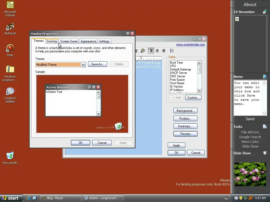
Task: Click the keyboard icon on the taskbar
Action: (x=226, y=198)
